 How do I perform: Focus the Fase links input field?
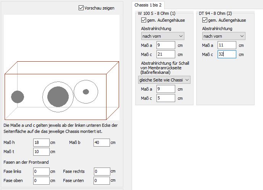click(x=41, y=171)
